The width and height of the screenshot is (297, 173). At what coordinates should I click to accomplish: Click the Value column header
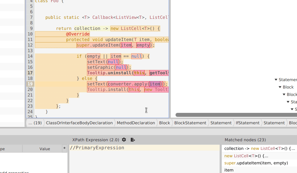pos(45,149)
